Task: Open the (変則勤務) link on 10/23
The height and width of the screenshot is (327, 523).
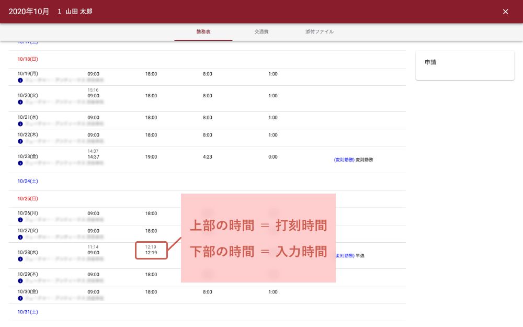Action: [344, 160]
